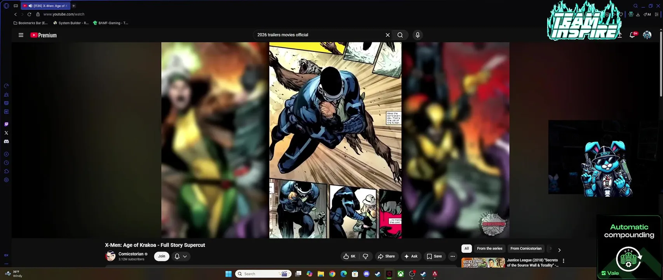Image resolution: width=663 pixels, height=280 pixels.
Task: Open System Builder bookmark
Action: 71,23
